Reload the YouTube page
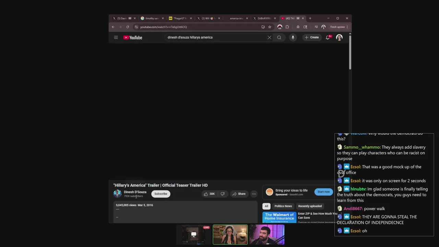The image size is (439, 247). coord(128,27)
